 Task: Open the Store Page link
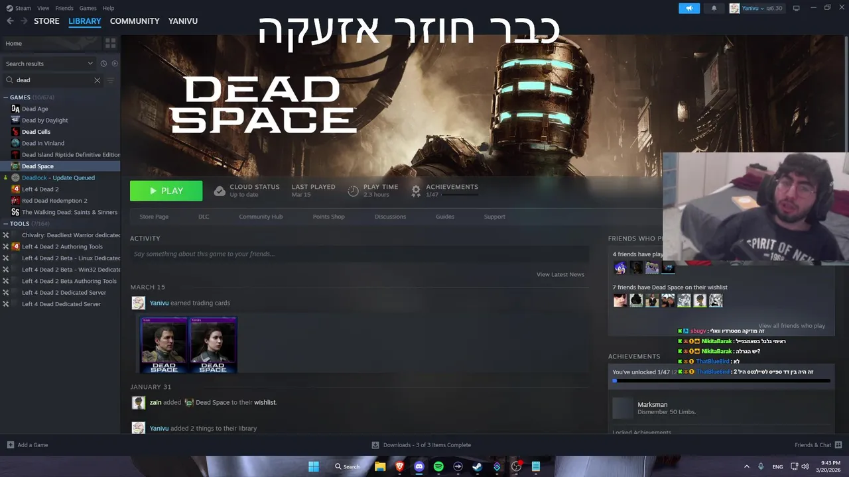point(154,217)
